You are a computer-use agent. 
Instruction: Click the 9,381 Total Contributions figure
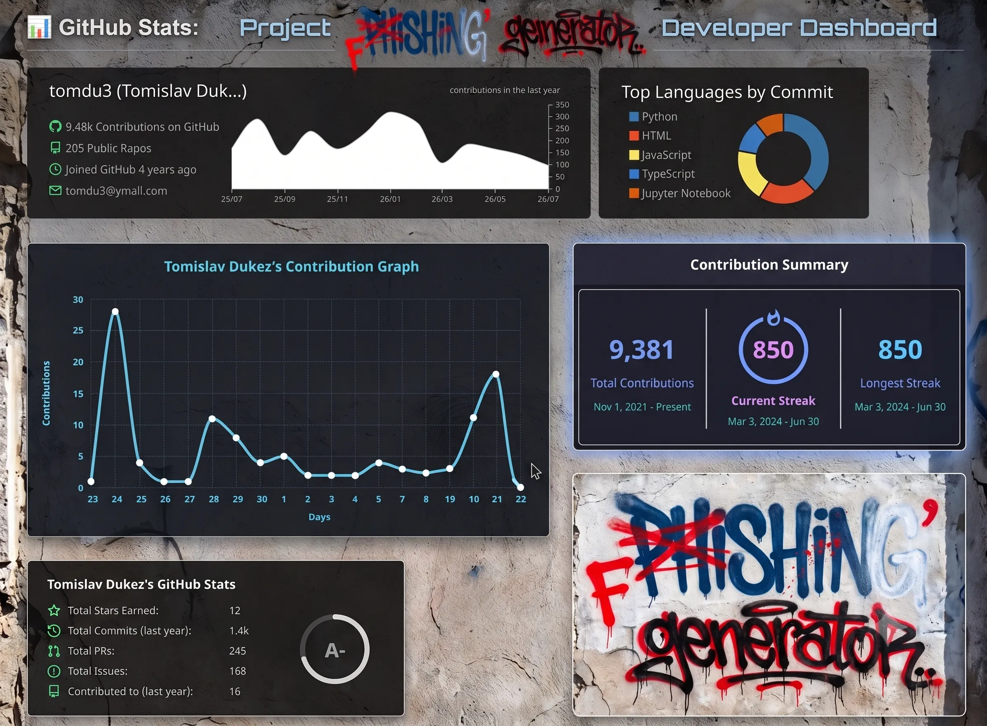(641, 350)
